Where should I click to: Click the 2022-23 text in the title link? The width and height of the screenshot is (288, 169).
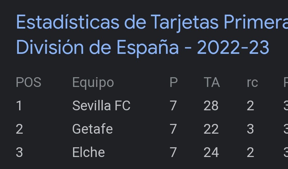point(233,47)
